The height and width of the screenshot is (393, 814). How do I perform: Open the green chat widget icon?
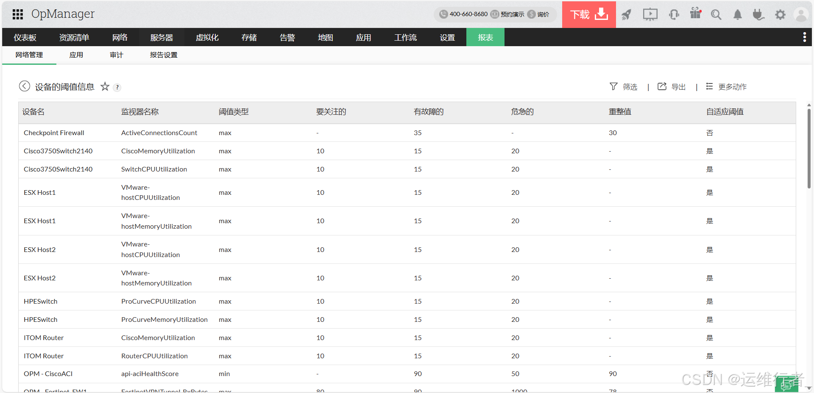tap(787, 385)
